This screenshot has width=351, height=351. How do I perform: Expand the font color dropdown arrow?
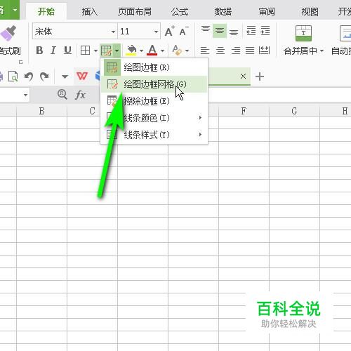point(163,51)
